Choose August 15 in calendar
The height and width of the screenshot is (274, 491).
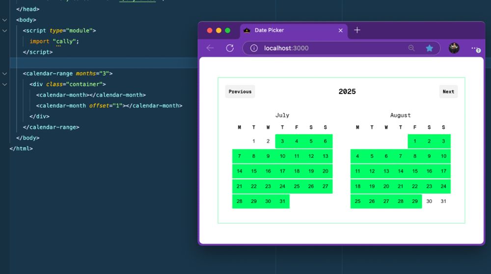click(x=415, y=171)
